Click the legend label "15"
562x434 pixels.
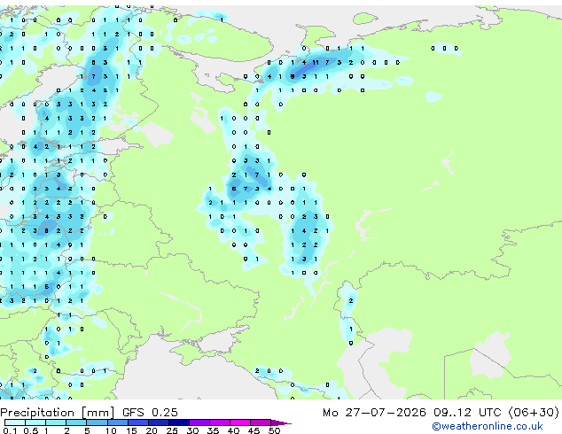[x=131, y=430]
